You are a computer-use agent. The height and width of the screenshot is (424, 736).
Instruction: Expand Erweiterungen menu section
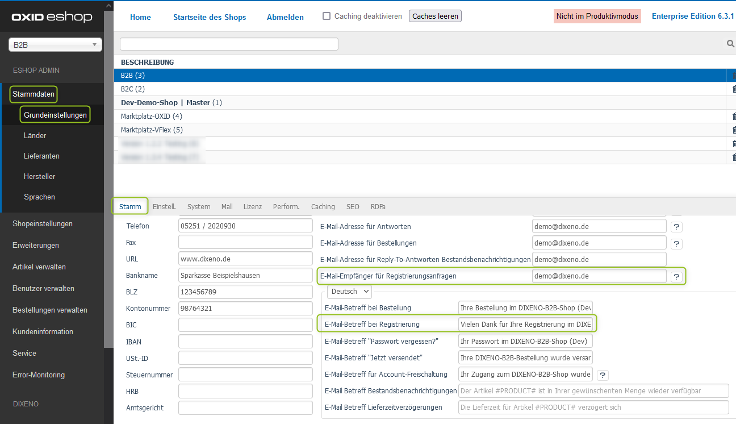click(36, 245)
